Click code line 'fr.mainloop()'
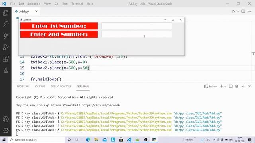This screenshot has width=255, height=143. point(46,79)
